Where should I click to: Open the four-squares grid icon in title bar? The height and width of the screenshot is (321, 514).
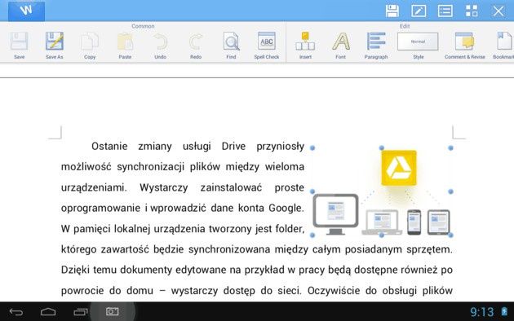point(472,11)
